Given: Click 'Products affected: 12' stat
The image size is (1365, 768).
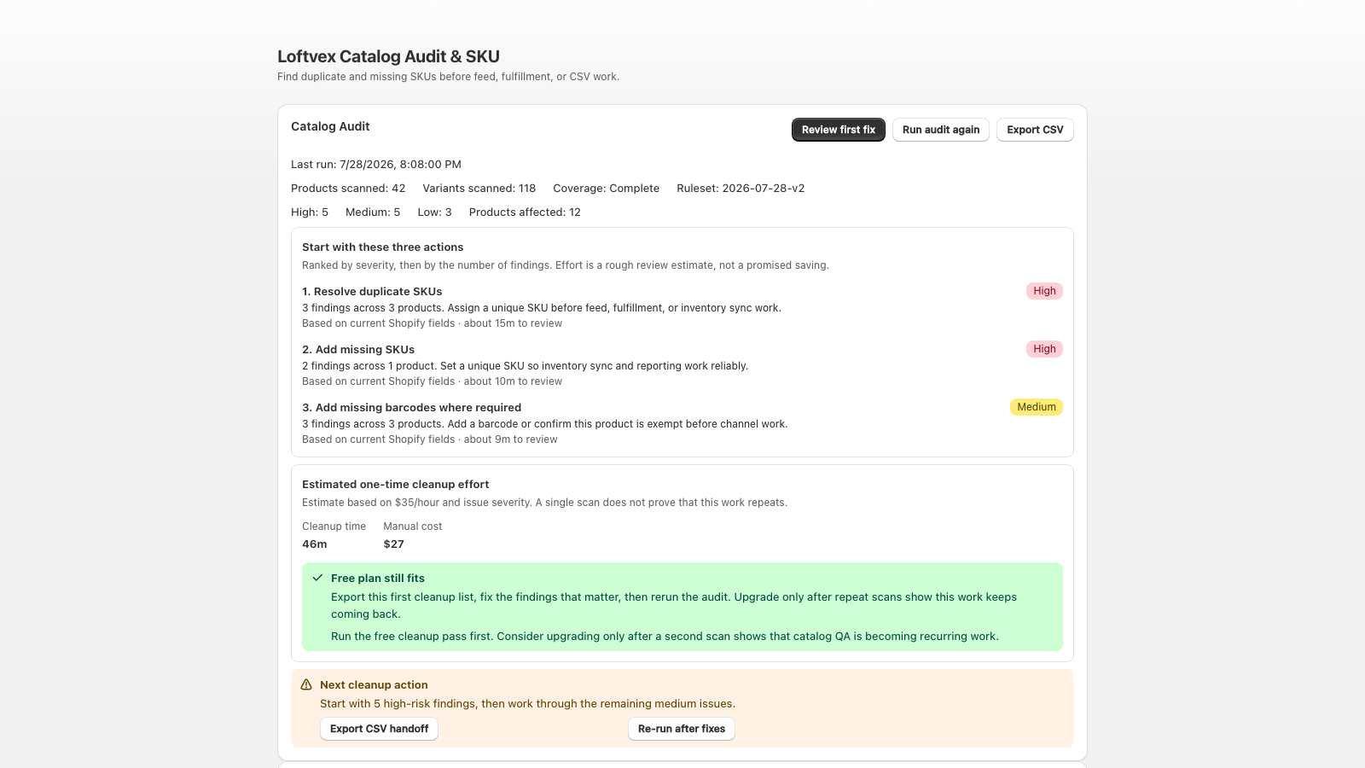Looking at the screenshot, I should pos(525,212).
